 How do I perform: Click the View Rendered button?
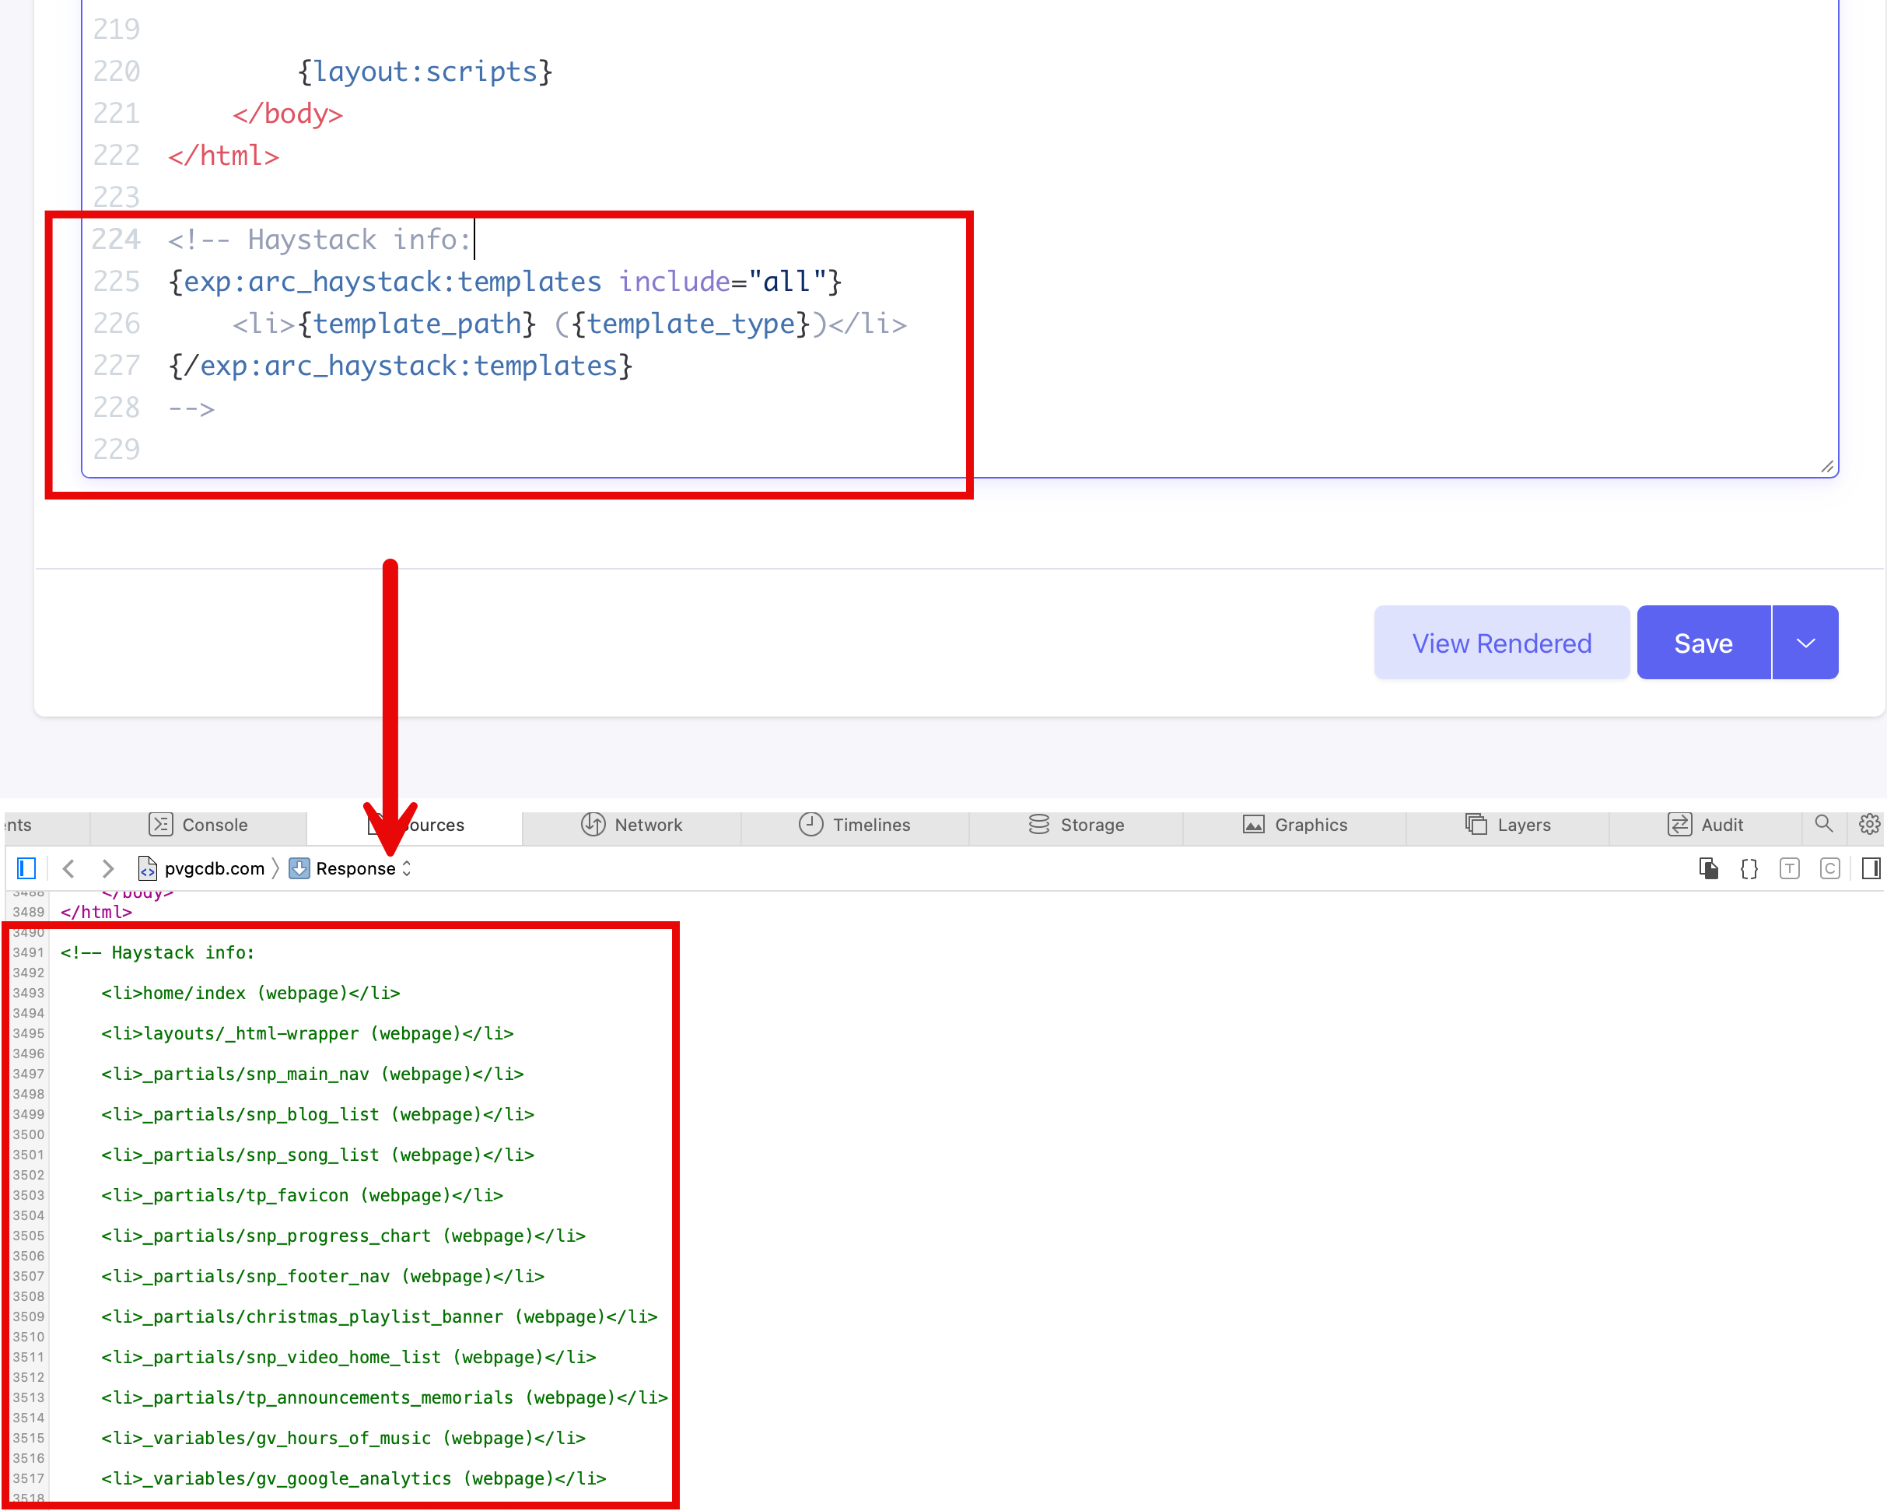pyautogui.click(x=1501, y=643)
